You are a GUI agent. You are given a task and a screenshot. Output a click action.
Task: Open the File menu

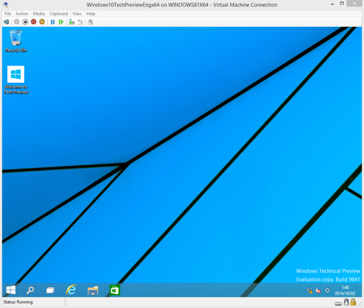pos(8,14)
